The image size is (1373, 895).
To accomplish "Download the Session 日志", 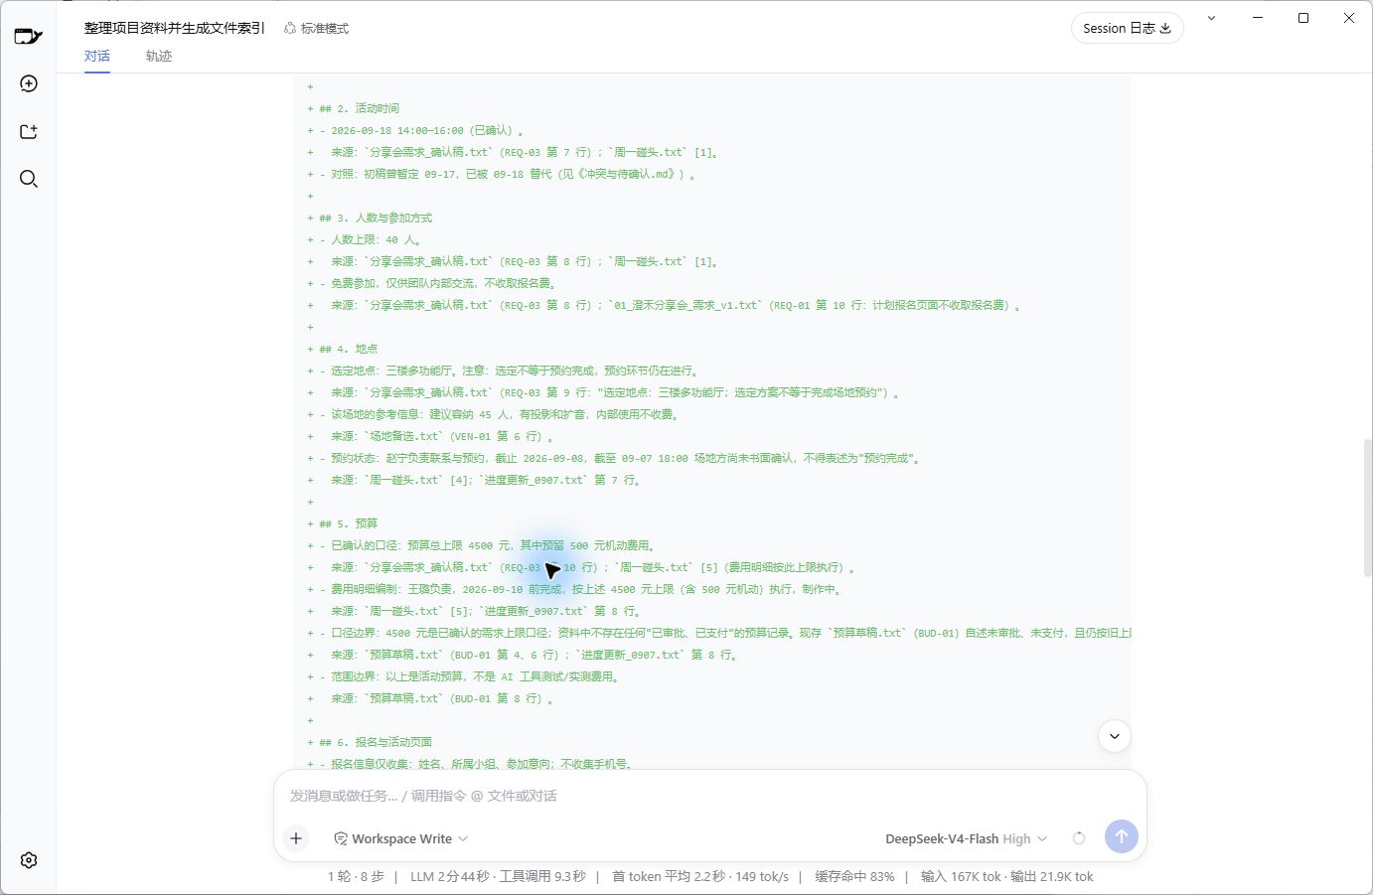I will [1127, 28].
